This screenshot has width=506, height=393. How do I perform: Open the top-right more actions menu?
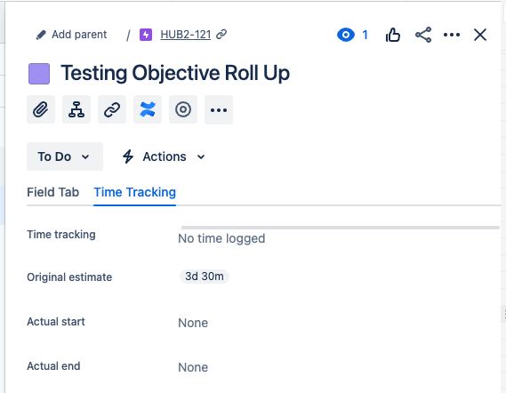[452, 35]
